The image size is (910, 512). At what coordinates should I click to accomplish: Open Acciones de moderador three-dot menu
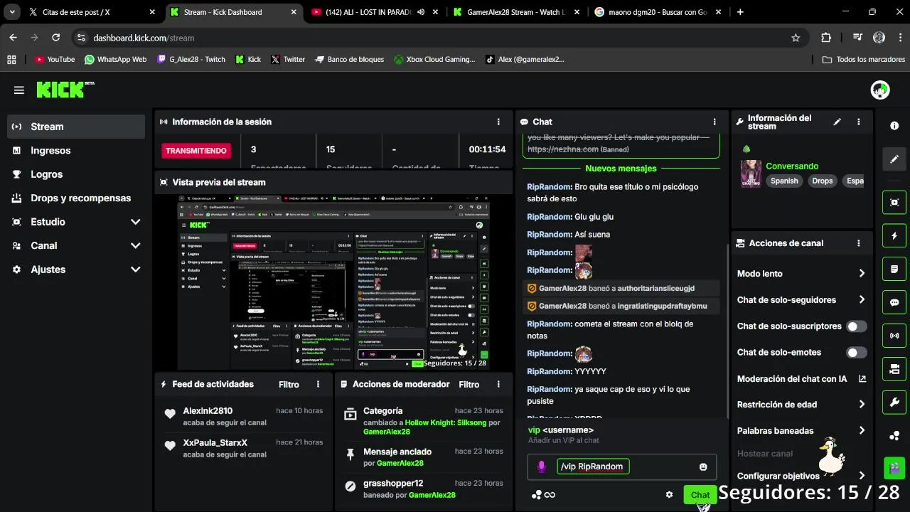[498, 384]
